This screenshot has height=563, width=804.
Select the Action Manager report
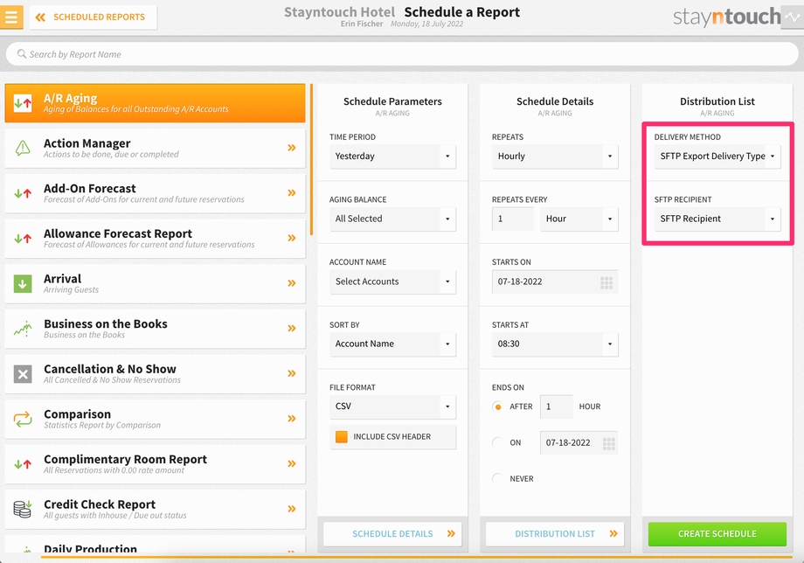pos(155,149)
